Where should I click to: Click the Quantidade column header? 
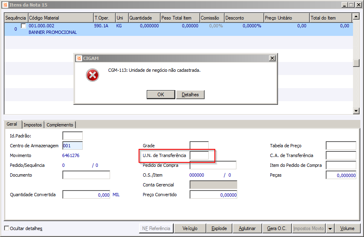144,18
